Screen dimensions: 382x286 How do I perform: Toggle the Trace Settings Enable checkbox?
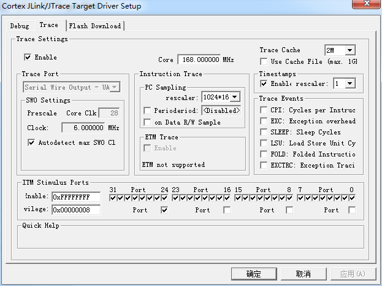pos(28,57)
